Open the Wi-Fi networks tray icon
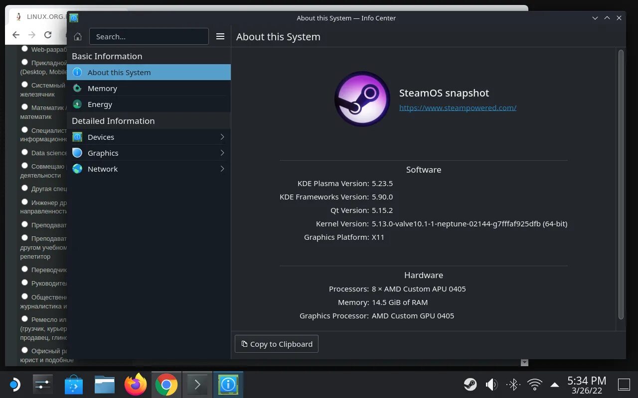 point(534,384)
